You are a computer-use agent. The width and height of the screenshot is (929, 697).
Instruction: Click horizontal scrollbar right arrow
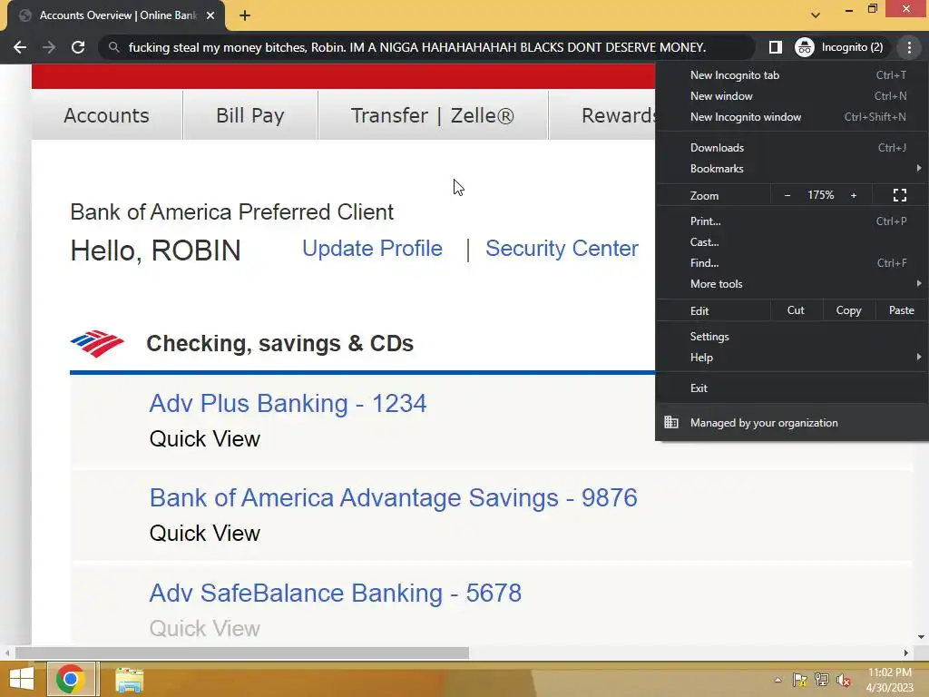905,653
